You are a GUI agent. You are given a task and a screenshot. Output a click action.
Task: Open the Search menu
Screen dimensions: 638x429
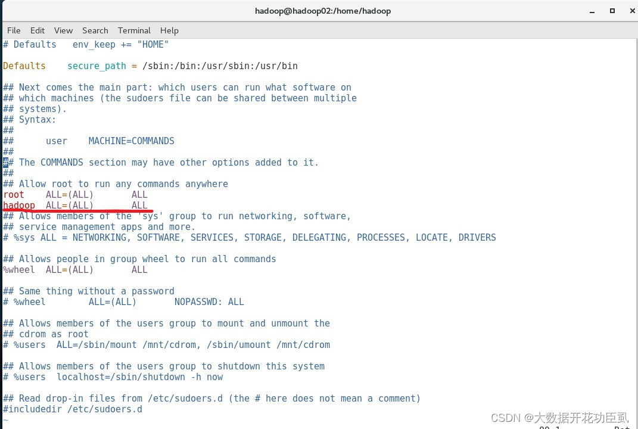pos(95,30)
